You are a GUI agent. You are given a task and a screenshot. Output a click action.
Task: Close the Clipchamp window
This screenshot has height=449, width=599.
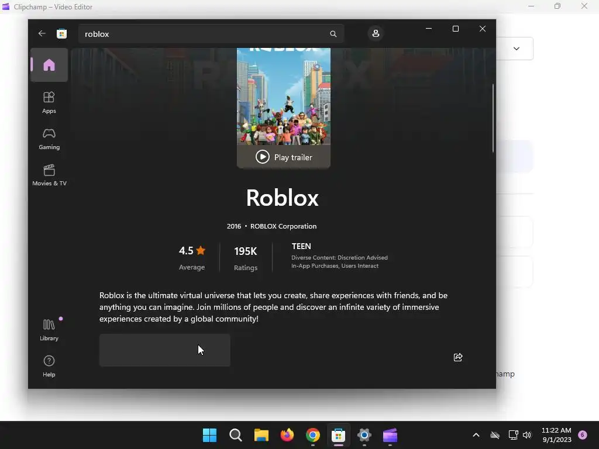tap(584, 6)
